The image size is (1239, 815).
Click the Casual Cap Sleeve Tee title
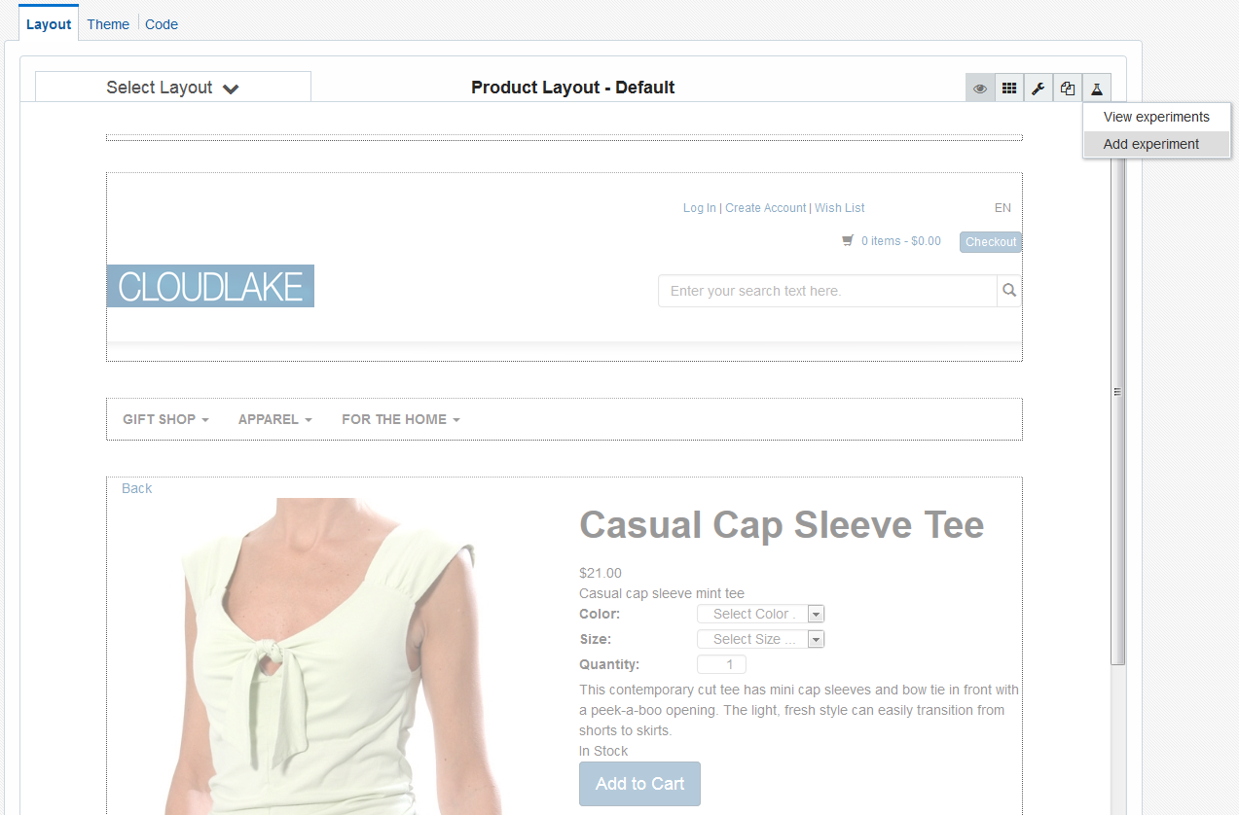click(x=782, y=525)
